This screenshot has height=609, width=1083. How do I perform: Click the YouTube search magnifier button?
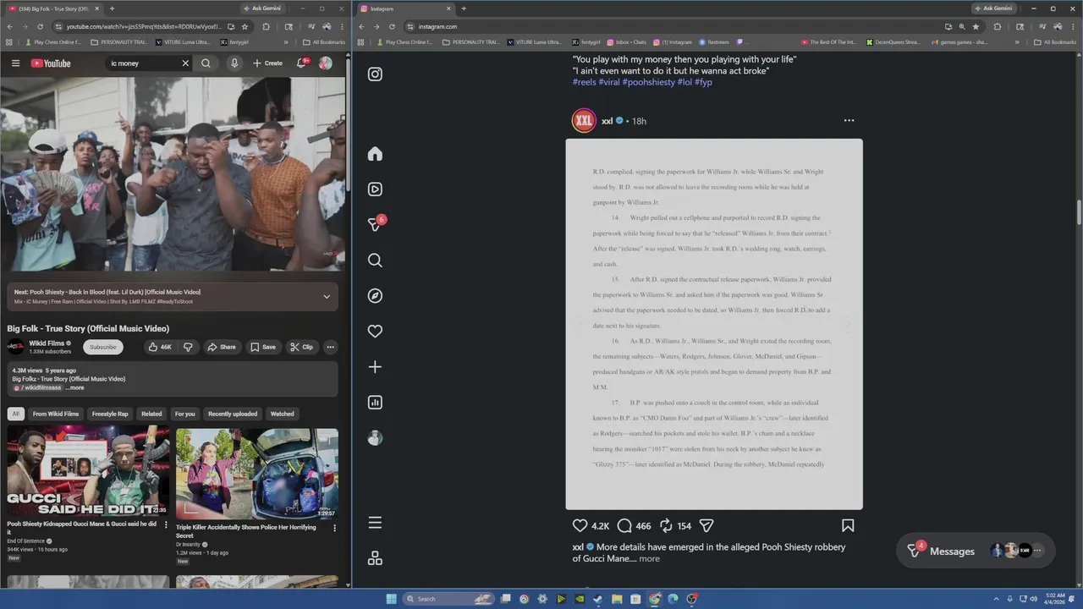206,63
